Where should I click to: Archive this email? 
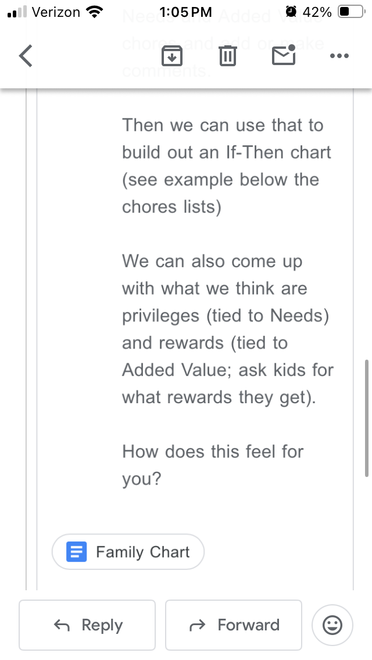point(172,56)
